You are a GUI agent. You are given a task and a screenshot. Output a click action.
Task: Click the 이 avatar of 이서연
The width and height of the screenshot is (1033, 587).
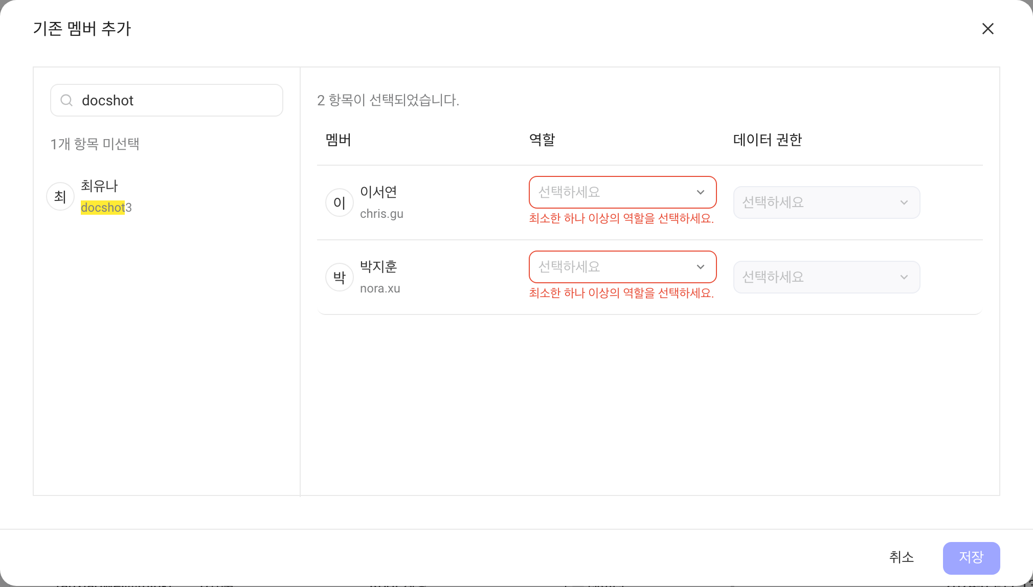click(x=340, y=202)
